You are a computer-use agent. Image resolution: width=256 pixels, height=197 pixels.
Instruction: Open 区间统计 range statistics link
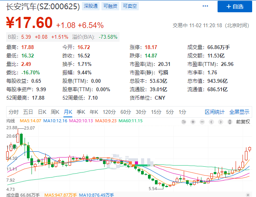click(x=214, y=112)
